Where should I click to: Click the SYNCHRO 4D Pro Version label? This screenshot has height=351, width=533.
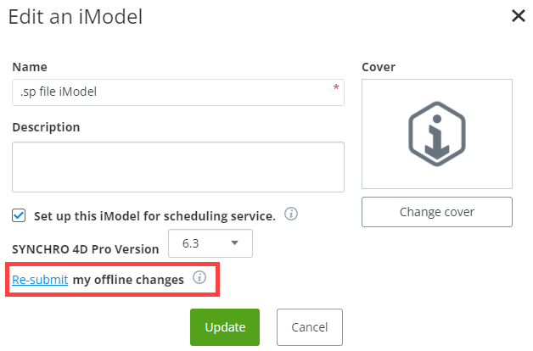tap(86, 249)
